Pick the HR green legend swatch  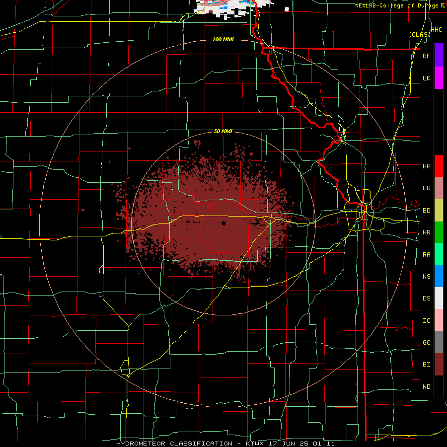(x=439, y=232)
